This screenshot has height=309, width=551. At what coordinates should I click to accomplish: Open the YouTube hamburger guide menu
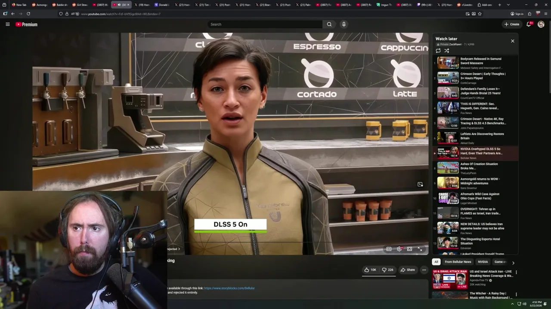coord(7,24)
